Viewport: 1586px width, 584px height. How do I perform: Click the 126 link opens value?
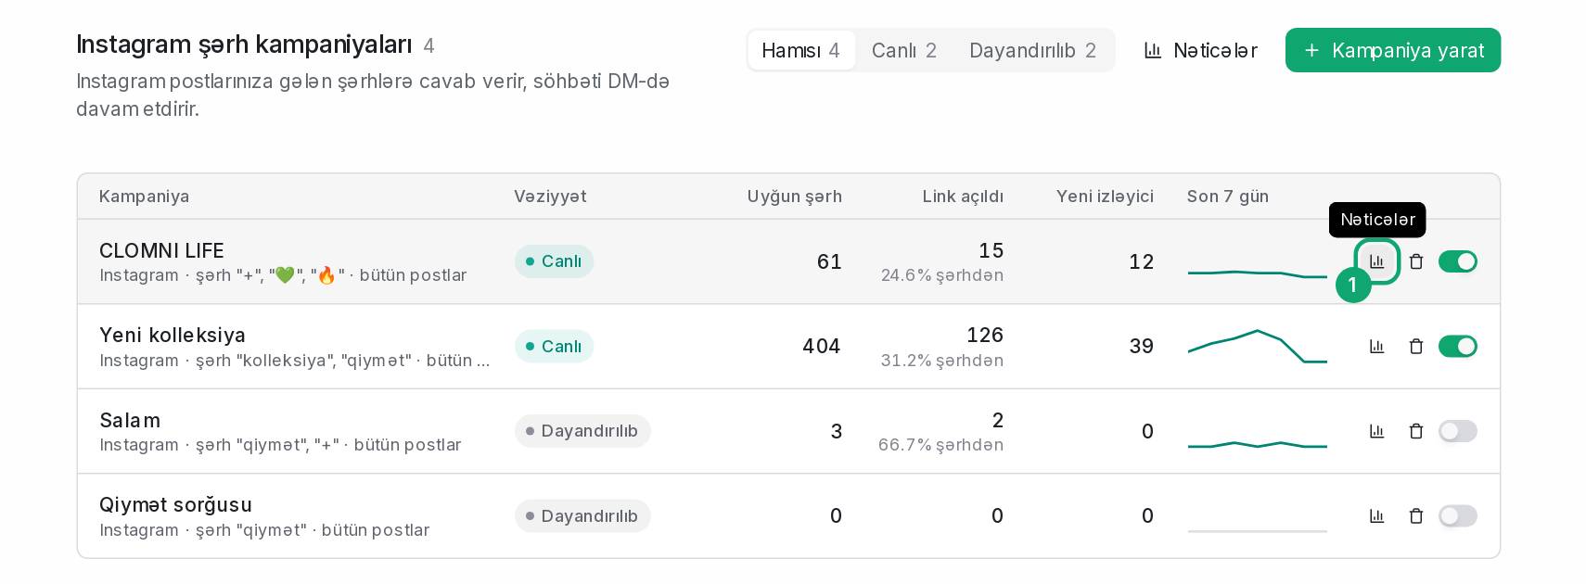(985, 335)
